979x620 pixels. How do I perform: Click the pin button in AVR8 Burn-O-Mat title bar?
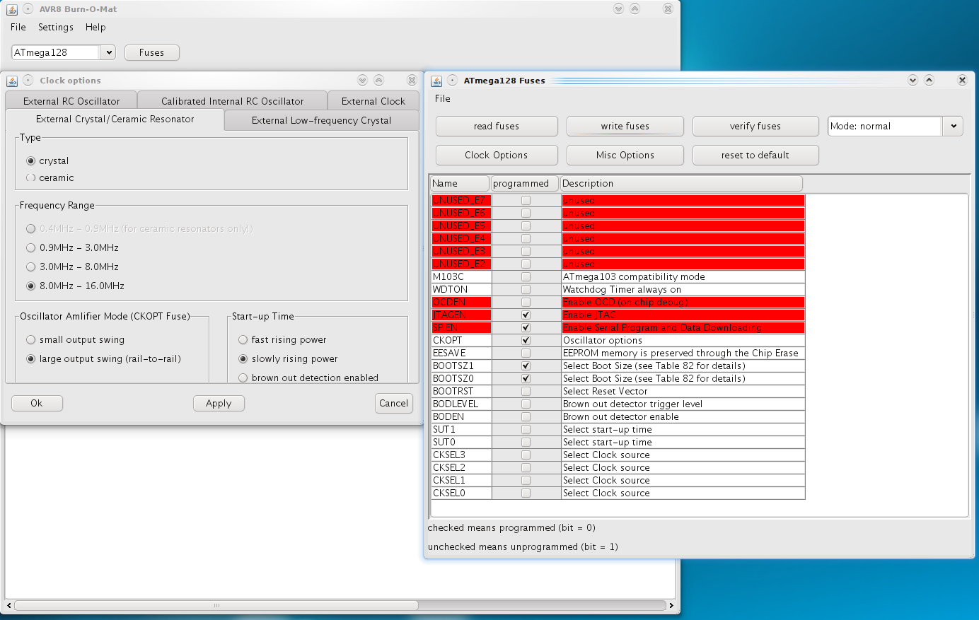[28, 9]
